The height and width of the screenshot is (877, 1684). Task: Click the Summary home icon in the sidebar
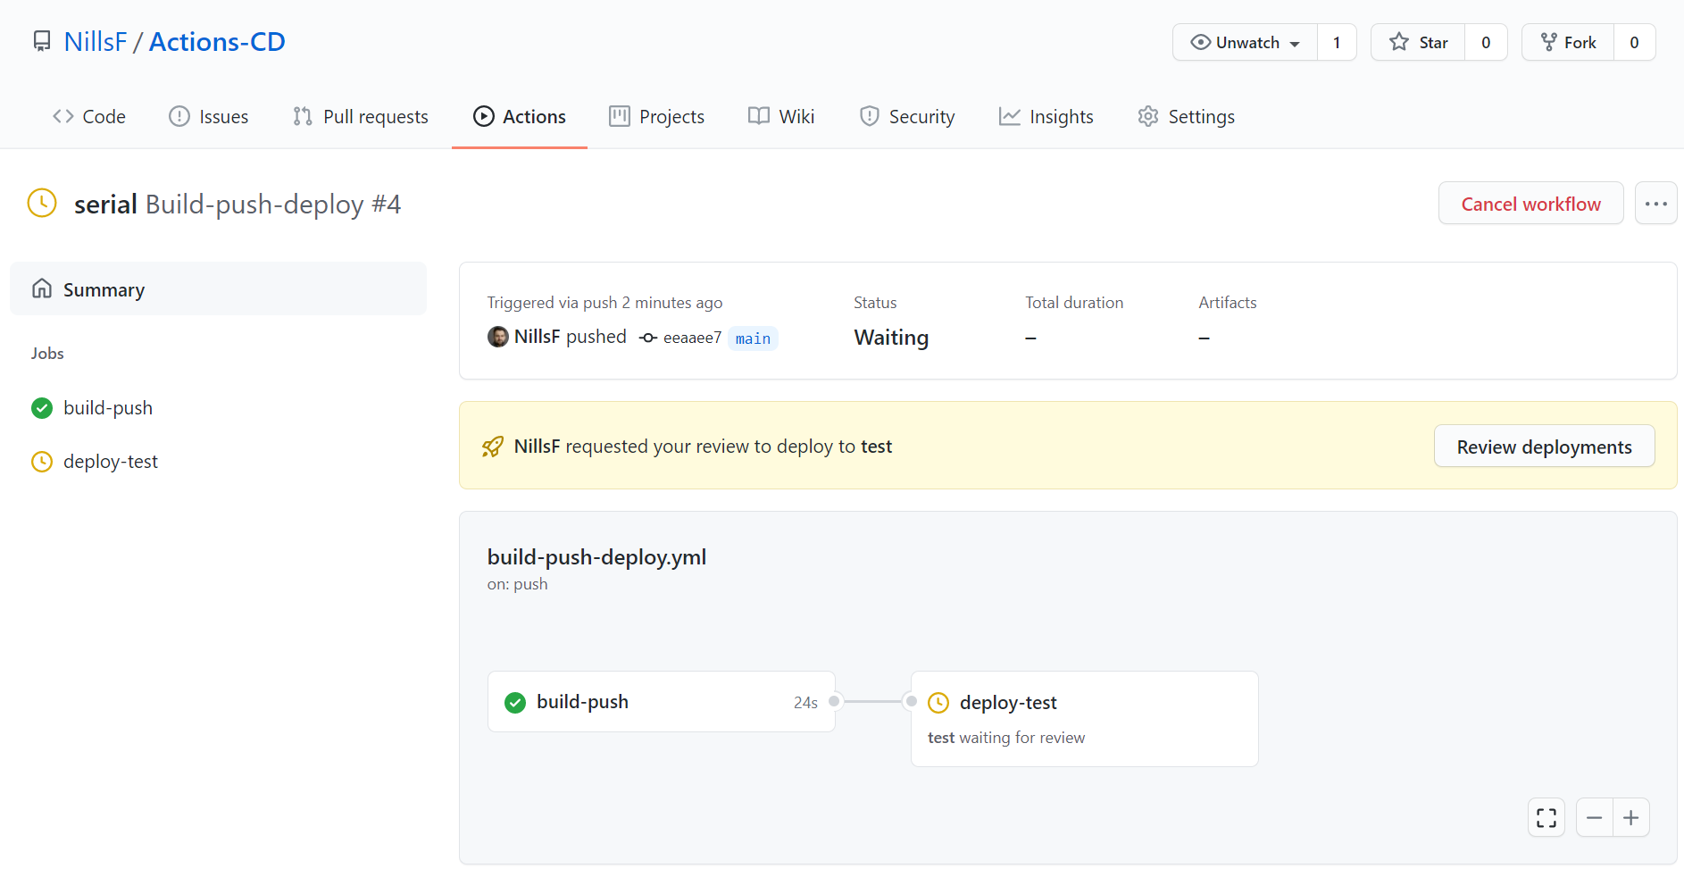[x=42, y=288]
